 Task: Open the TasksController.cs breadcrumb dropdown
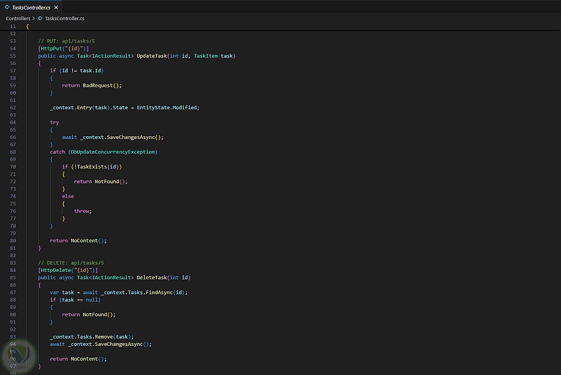coord(65,18)
